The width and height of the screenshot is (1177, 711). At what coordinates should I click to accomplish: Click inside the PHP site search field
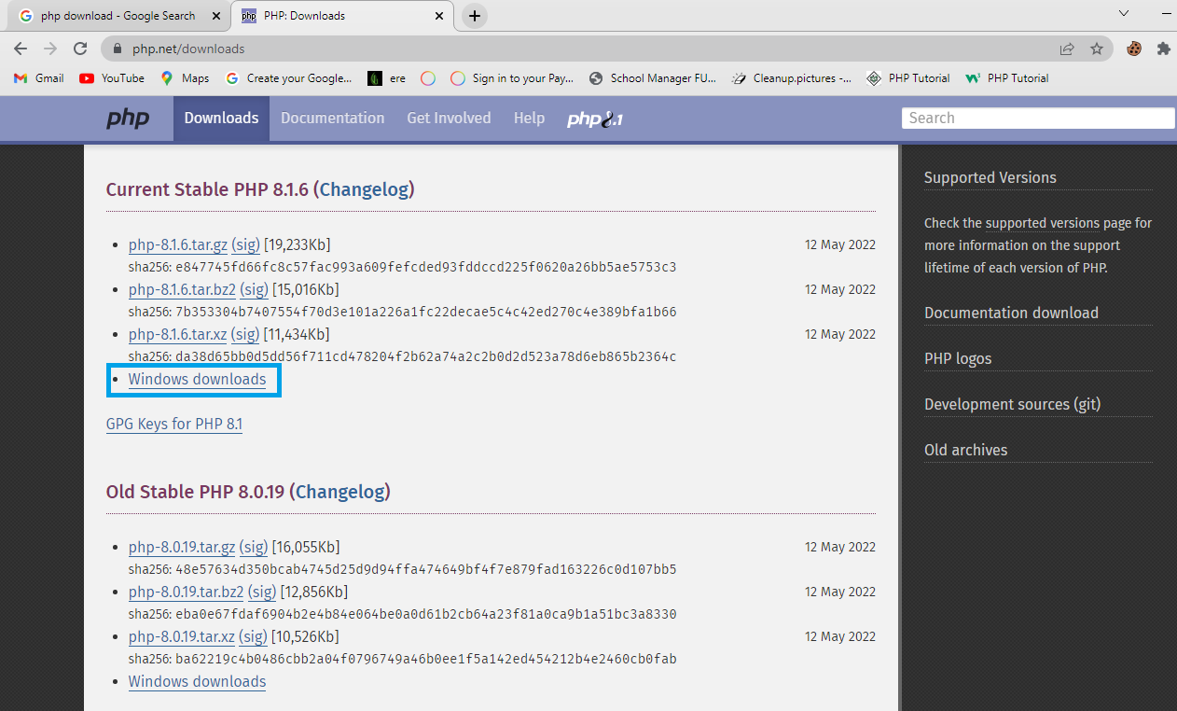(x=1037, y=118)
